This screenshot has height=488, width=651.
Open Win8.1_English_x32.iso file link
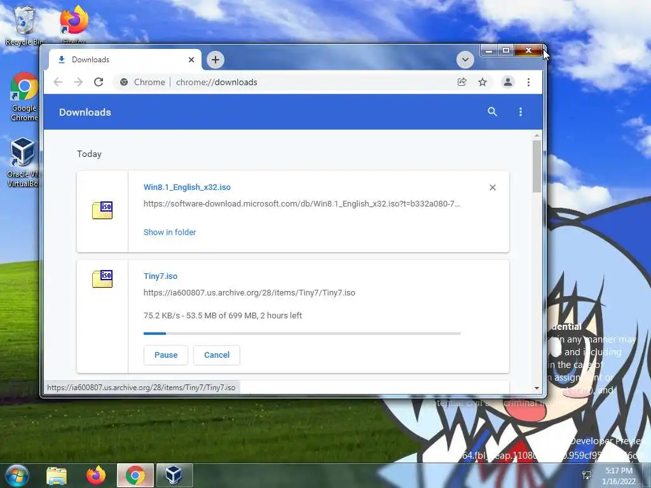pyautogui.click(x=187, y=187)
